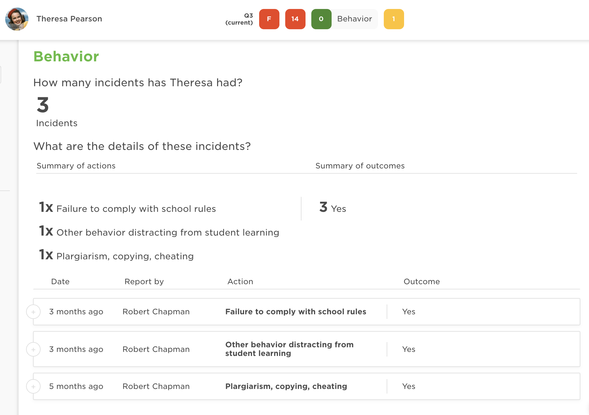Click Theresa Pearson's profile photo
The width and height of the screenshot is (589, 415).
(x=17, y=19)
